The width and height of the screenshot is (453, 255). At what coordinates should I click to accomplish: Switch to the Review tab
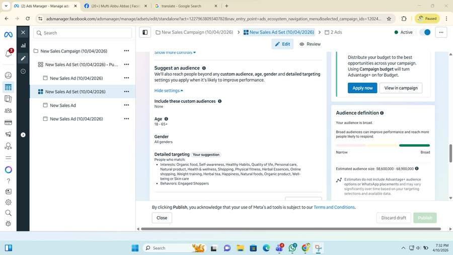[x=310, y=44]
